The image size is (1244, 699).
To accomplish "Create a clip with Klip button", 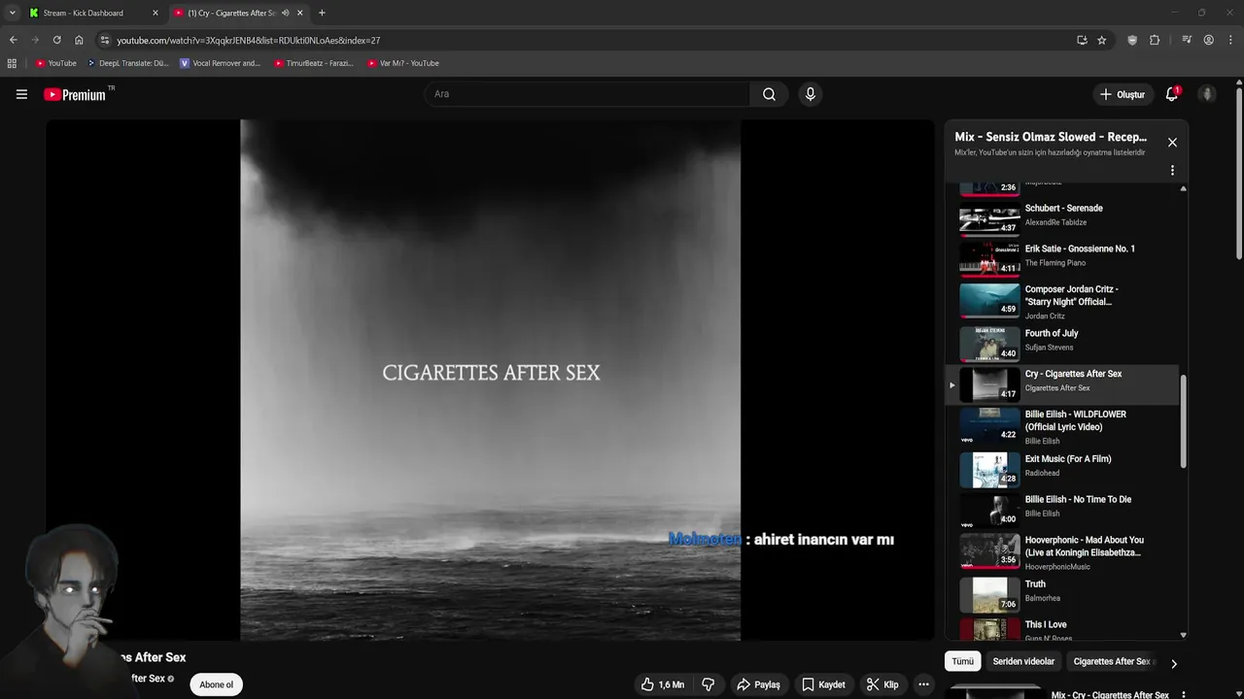I will click(x=882, y=684).
